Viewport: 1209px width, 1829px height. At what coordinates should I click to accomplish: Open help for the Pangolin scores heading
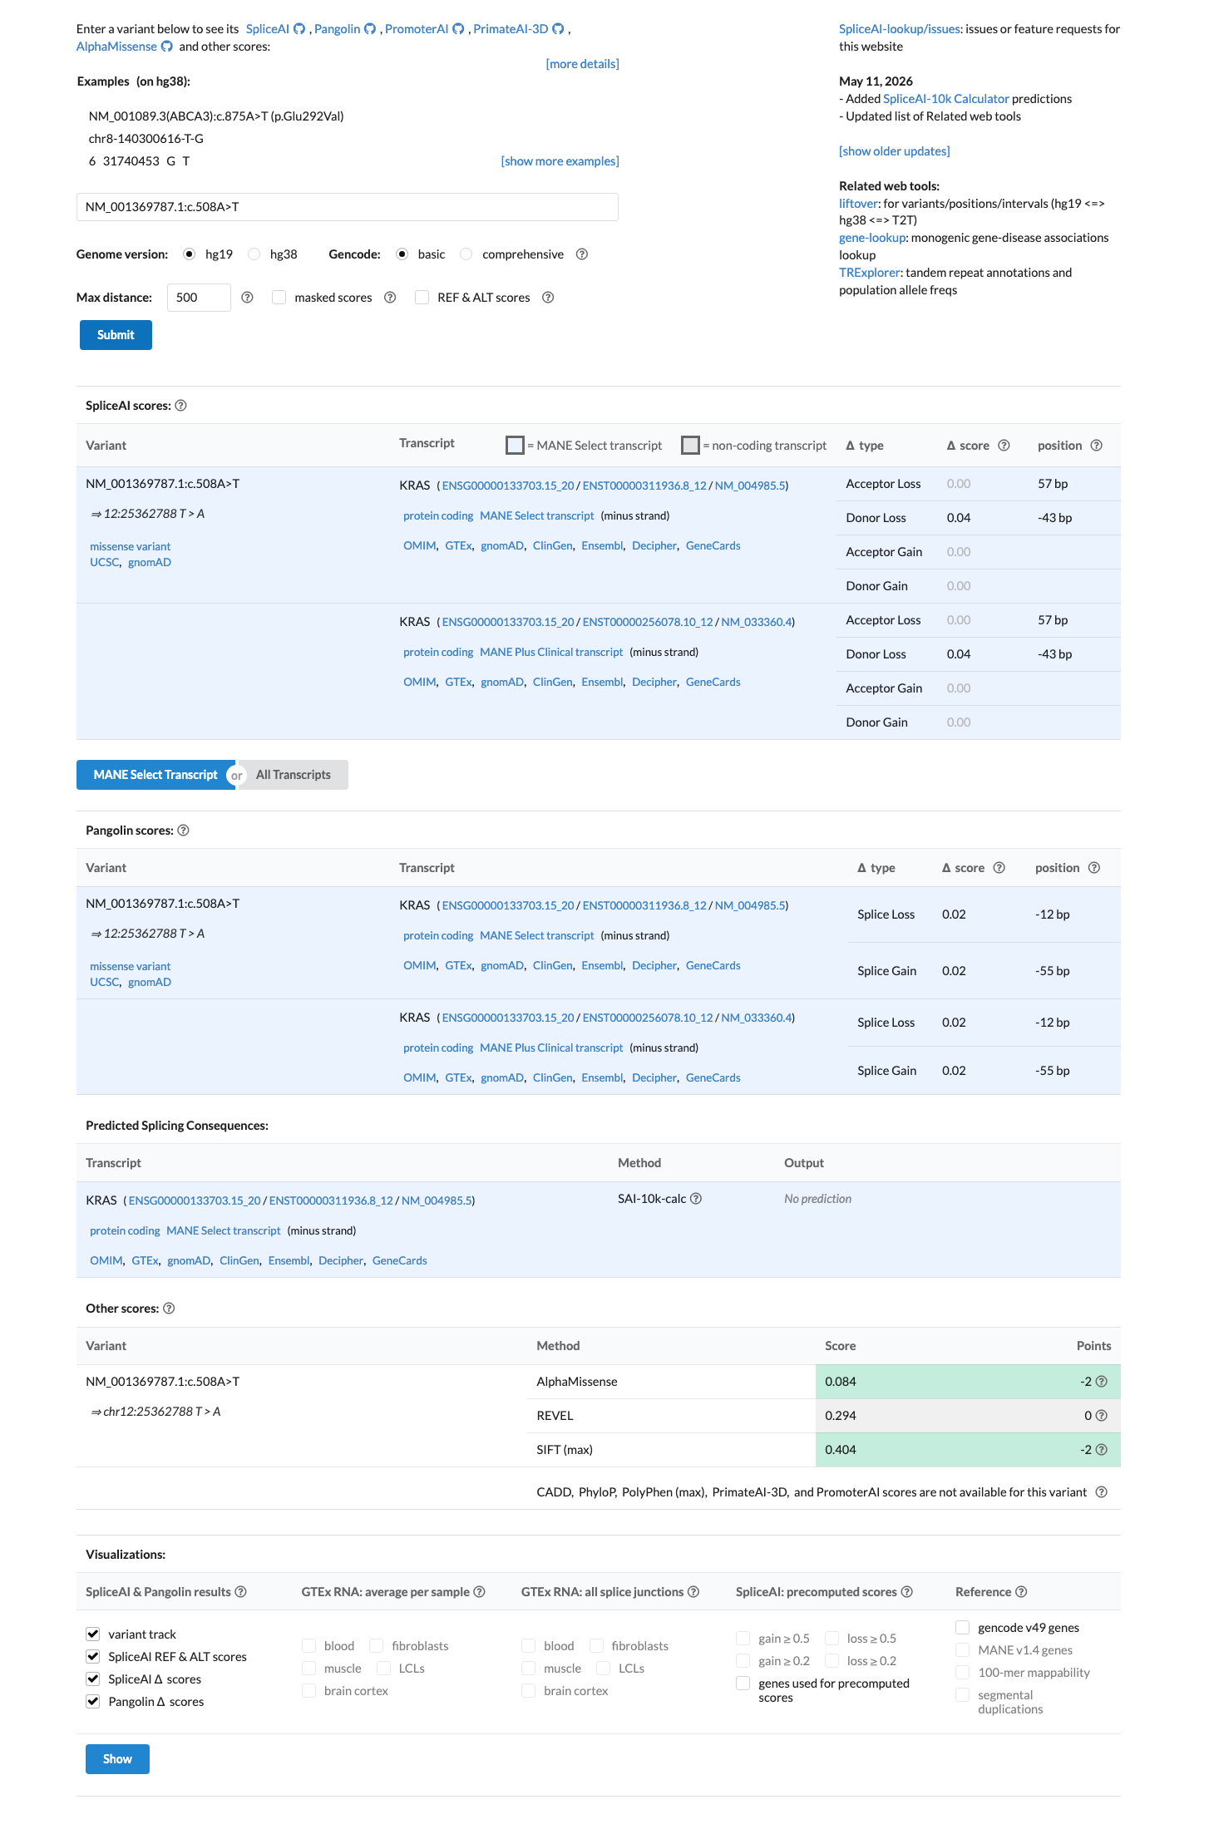pos(183,831)
